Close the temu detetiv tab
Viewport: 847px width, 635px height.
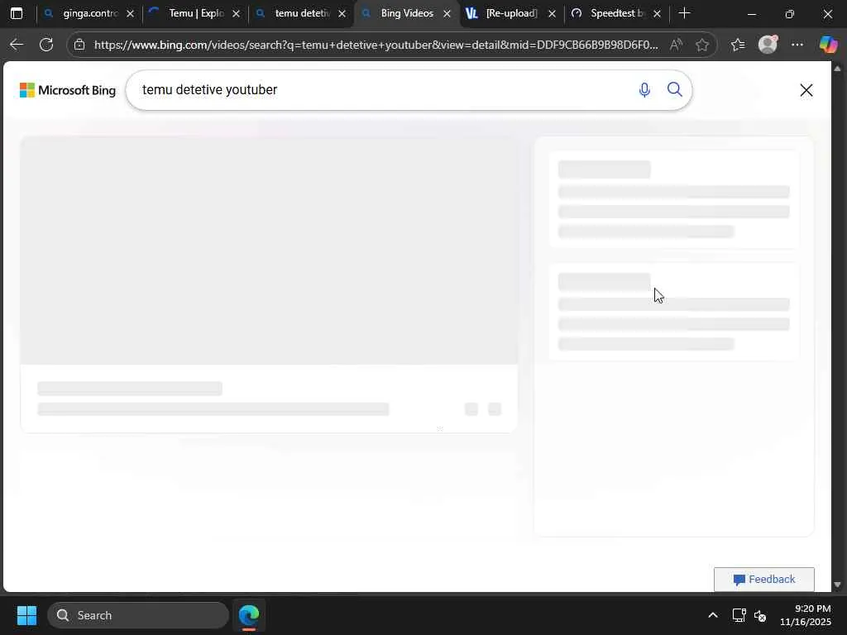342,14
